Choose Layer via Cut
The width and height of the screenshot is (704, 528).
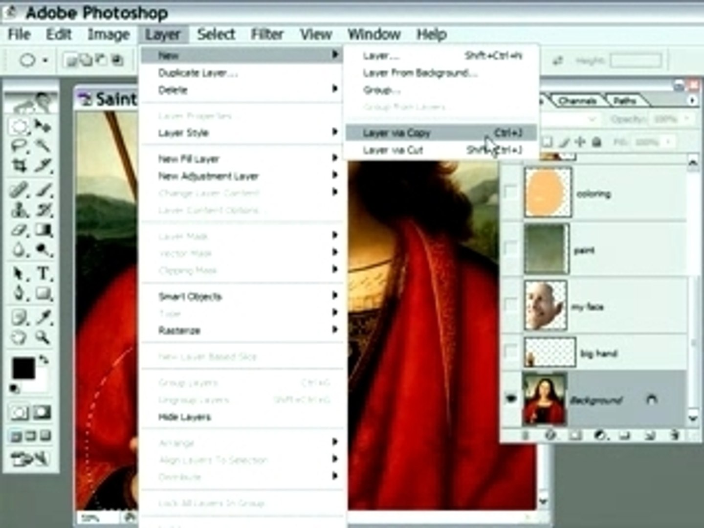[441, 150]
